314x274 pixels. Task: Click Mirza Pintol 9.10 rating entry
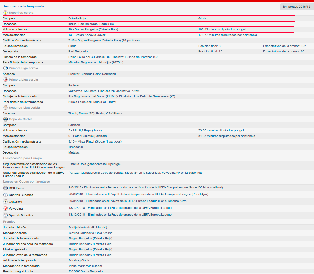(x=95, y=142)
